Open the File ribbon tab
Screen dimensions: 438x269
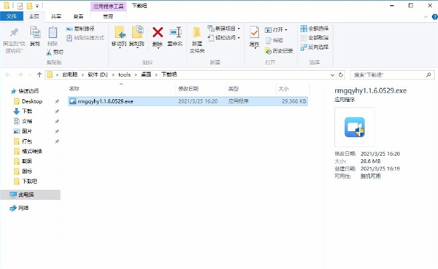[12, 17]
